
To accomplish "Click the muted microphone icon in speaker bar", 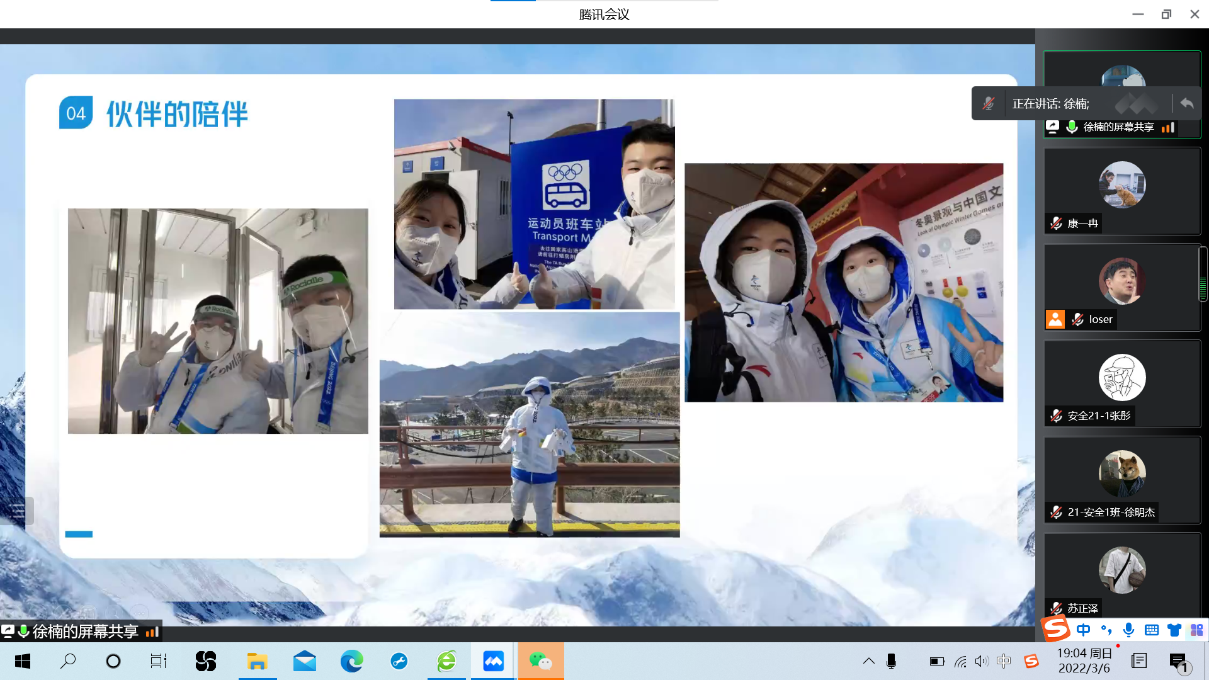I will coord(989,103).
